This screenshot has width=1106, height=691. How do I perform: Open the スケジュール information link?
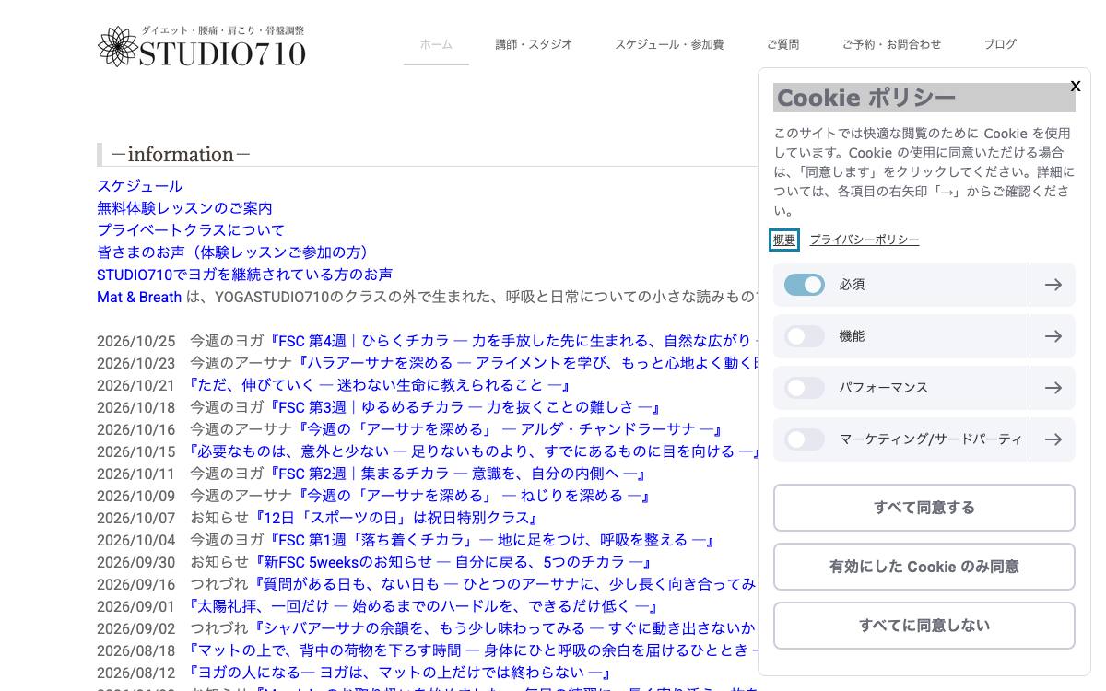140,186
